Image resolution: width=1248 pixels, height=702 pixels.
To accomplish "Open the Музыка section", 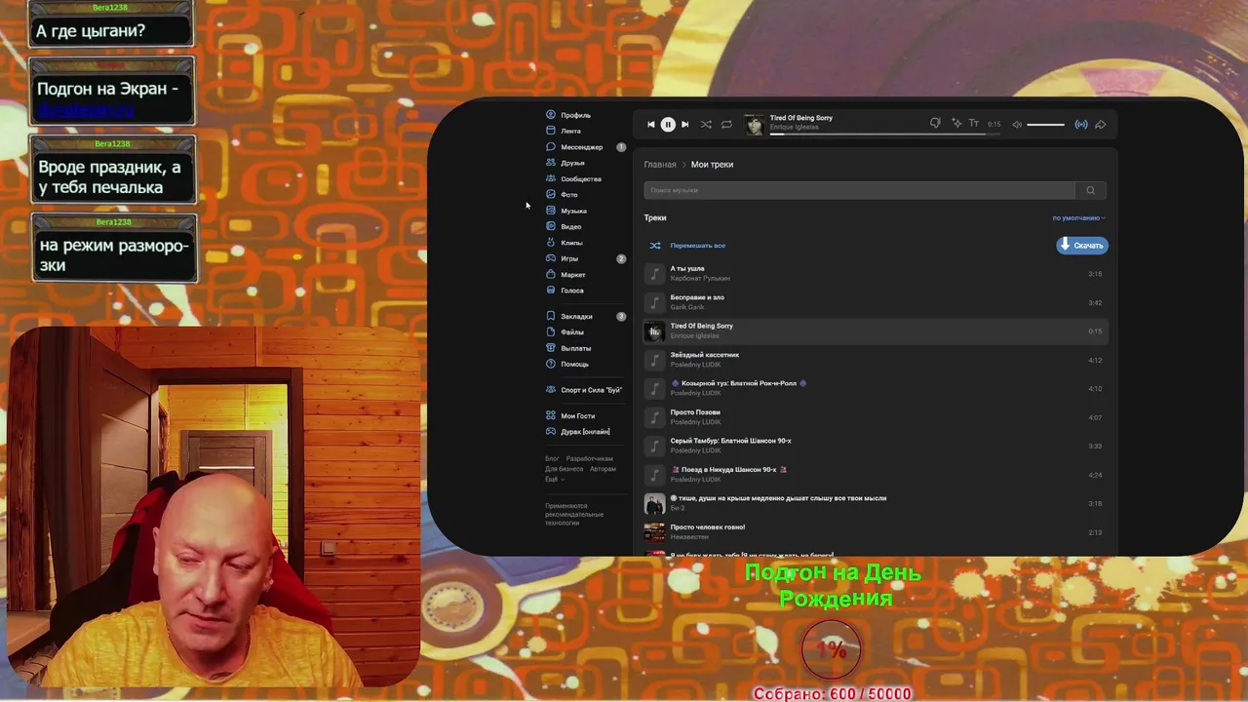I will tap(567, 211).
